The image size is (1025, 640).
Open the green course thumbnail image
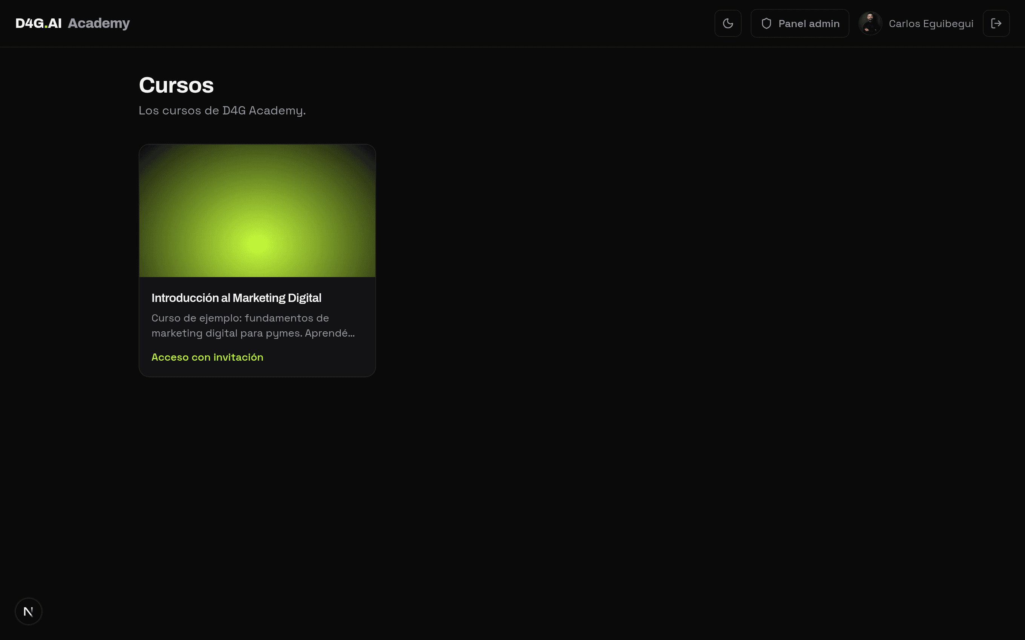(x=257, y=211)
